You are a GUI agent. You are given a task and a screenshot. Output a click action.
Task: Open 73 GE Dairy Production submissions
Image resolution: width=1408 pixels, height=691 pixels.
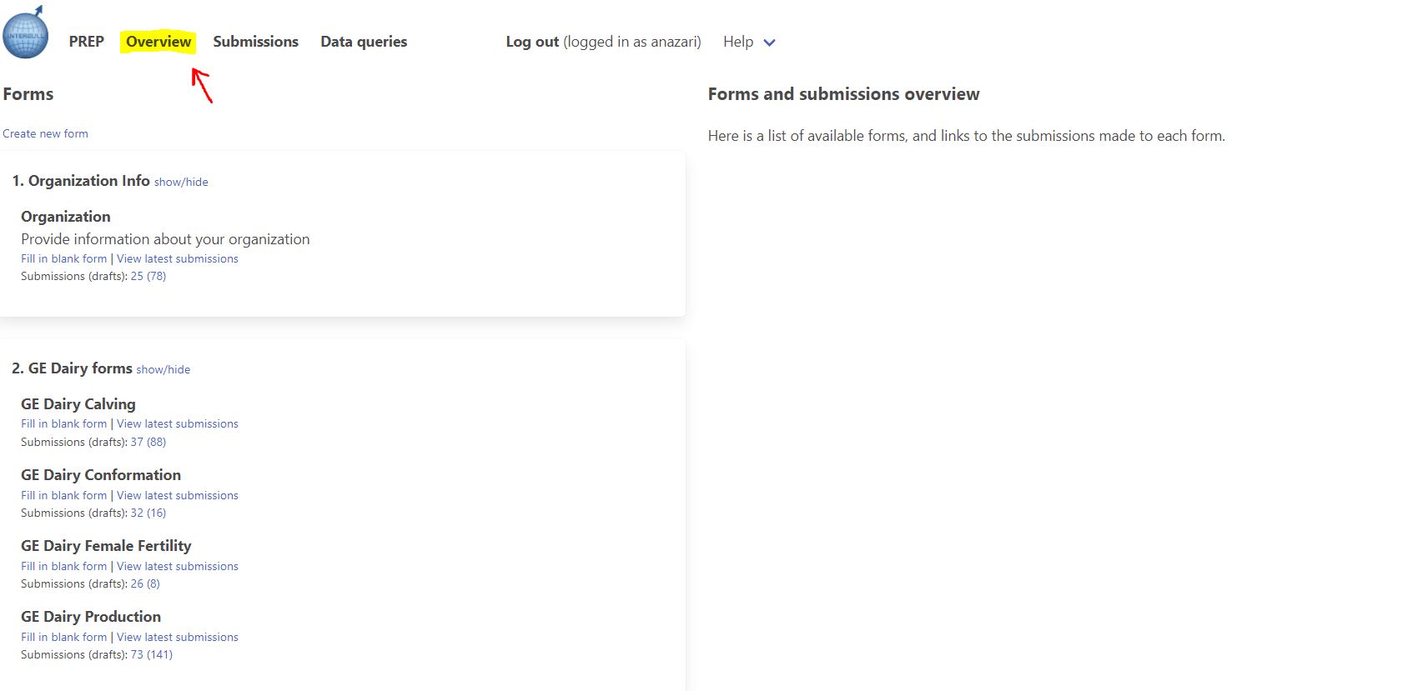(137, 654)
